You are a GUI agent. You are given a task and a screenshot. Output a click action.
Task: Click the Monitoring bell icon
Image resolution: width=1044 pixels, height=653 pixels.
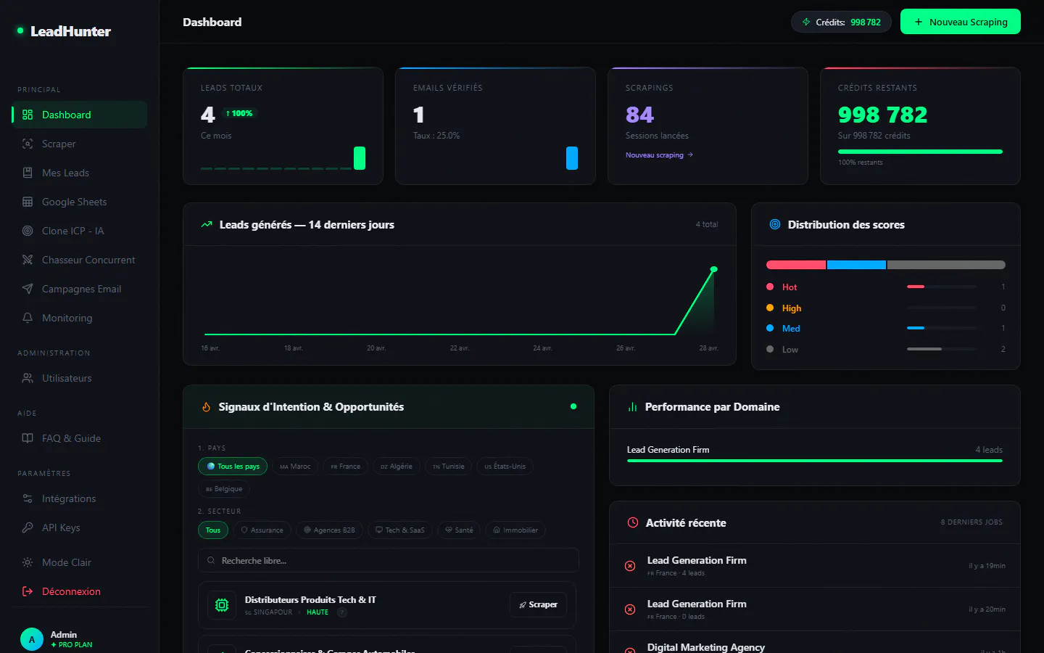pyautogui.click(x=28, y=318)
